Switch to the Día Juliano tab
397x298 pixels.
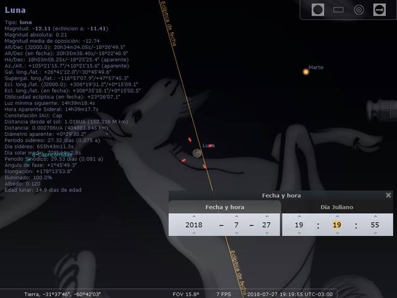(337, 207)
